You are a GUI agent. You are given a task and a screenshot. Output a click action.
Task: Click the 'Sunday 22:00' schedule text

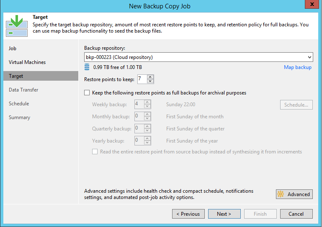tap(181, 105)
